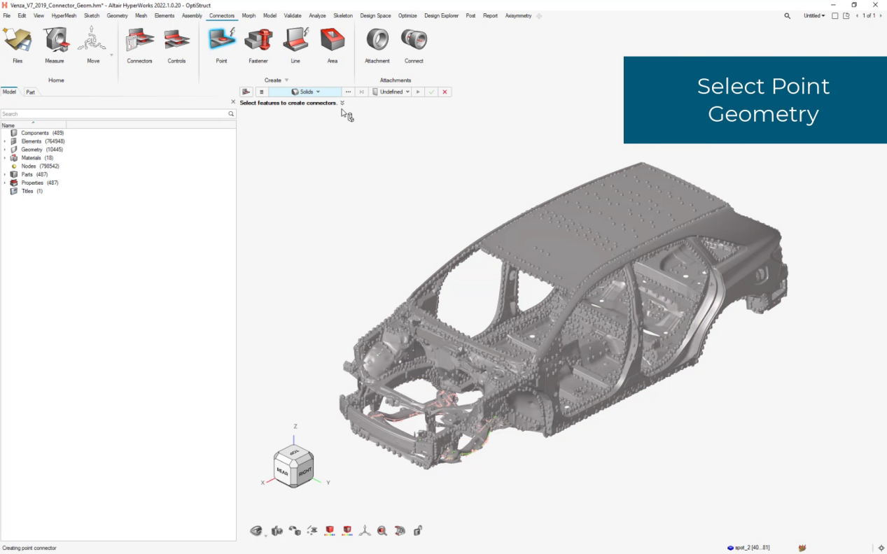The width and height of the screenshot is (887, 554).
Task: Select the Model browser tab
Action: coord(9,92)
